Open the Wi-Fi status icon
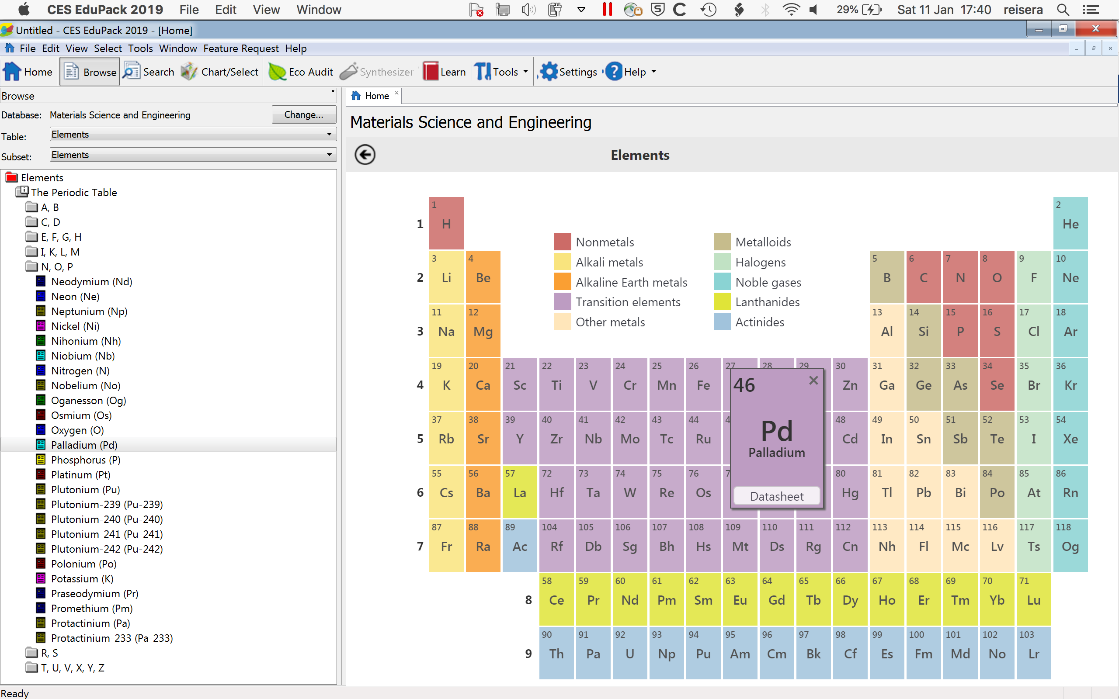This screenshot has width=1119, height=699. pos(791,10)
